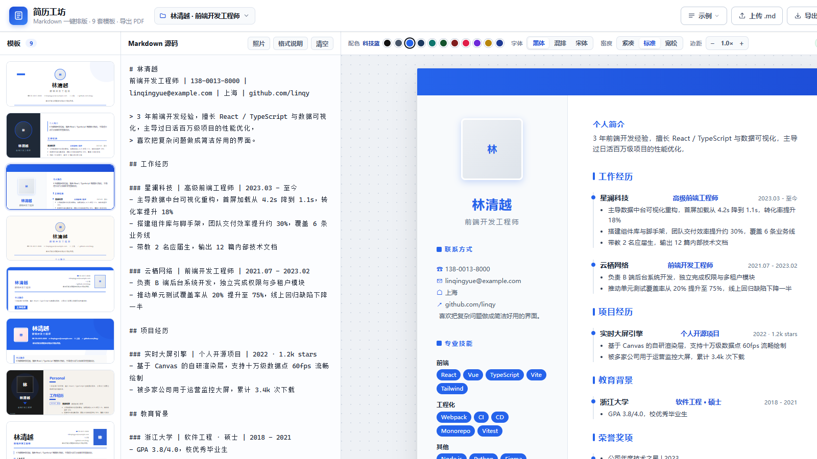Select the first centered white template thumbnail
The width and height of the screenshot is (817, 459).
[x=60, y=84]
